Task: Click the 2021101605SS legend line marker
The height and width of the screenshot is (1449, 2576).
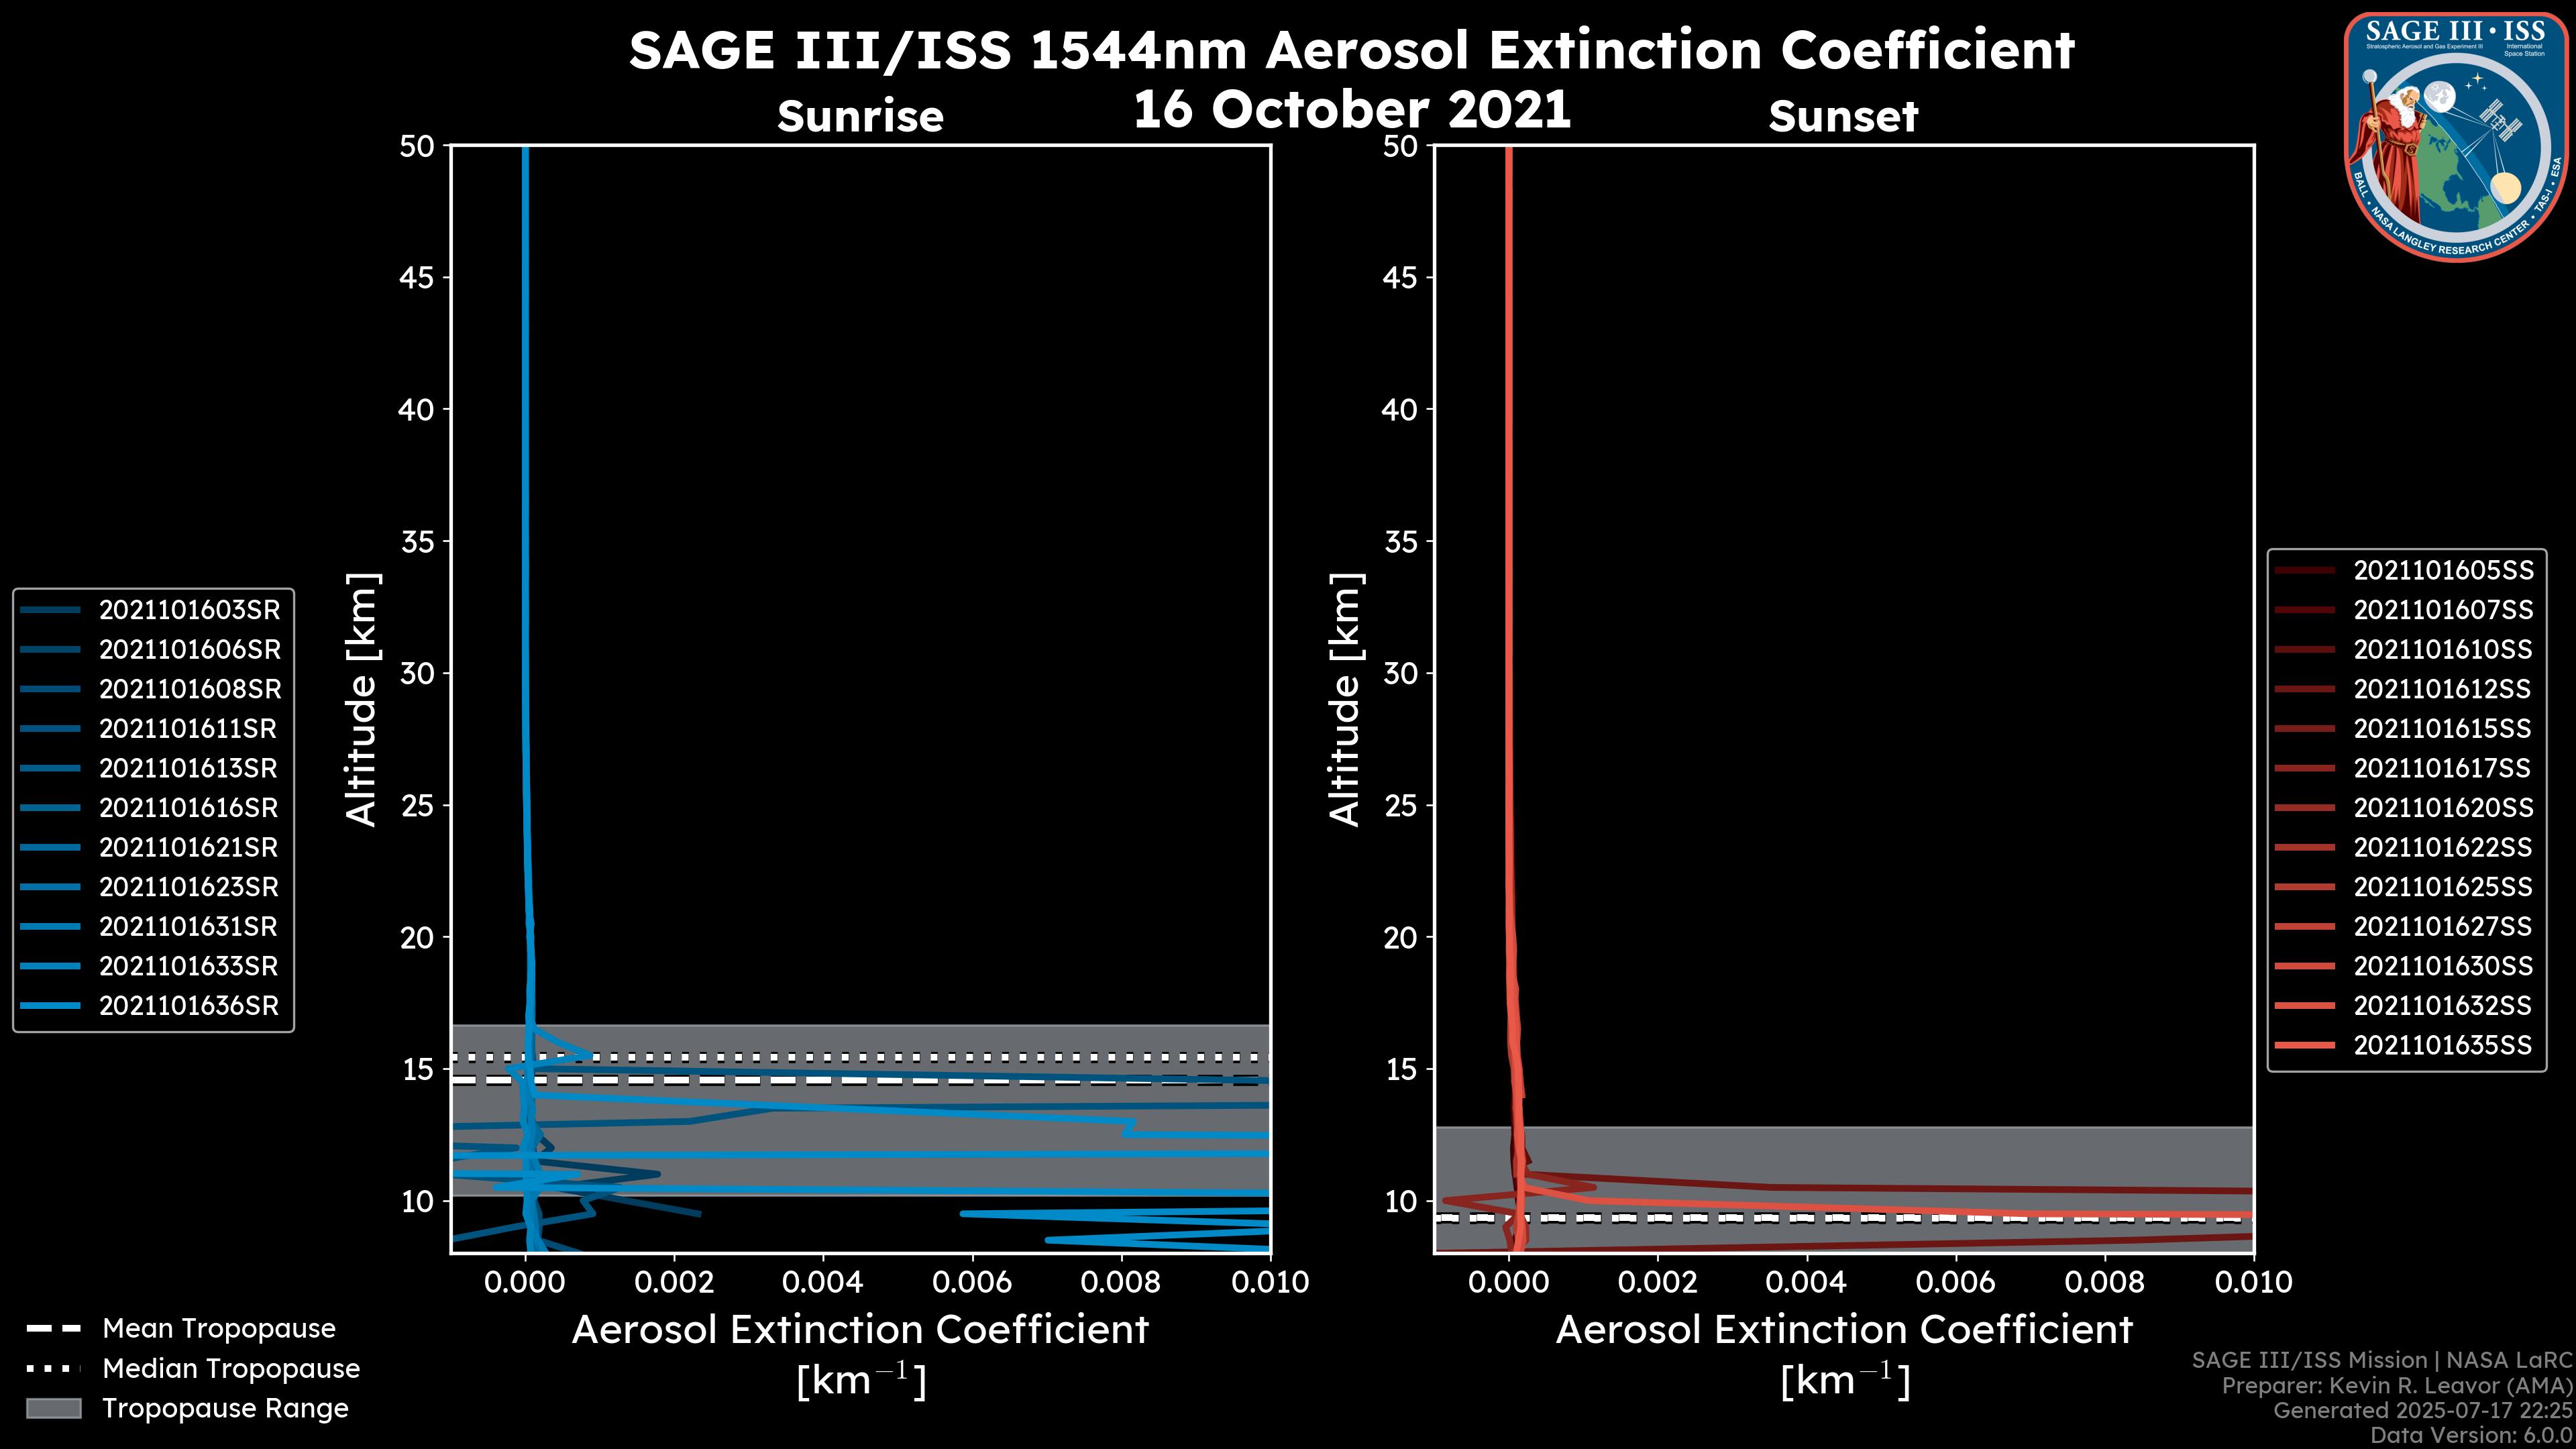Action: point(2304,571)
